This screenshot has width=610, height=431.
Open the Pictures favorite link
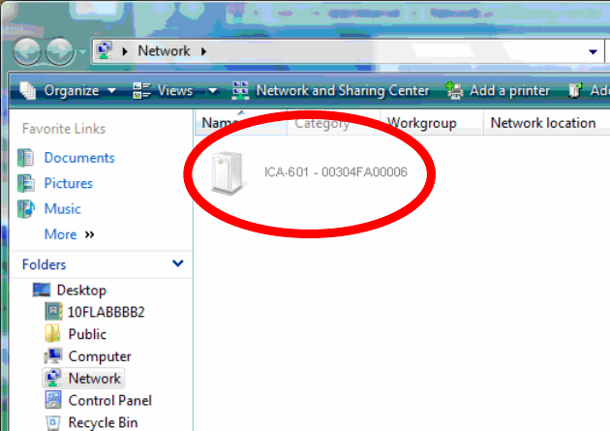[69, 183]
